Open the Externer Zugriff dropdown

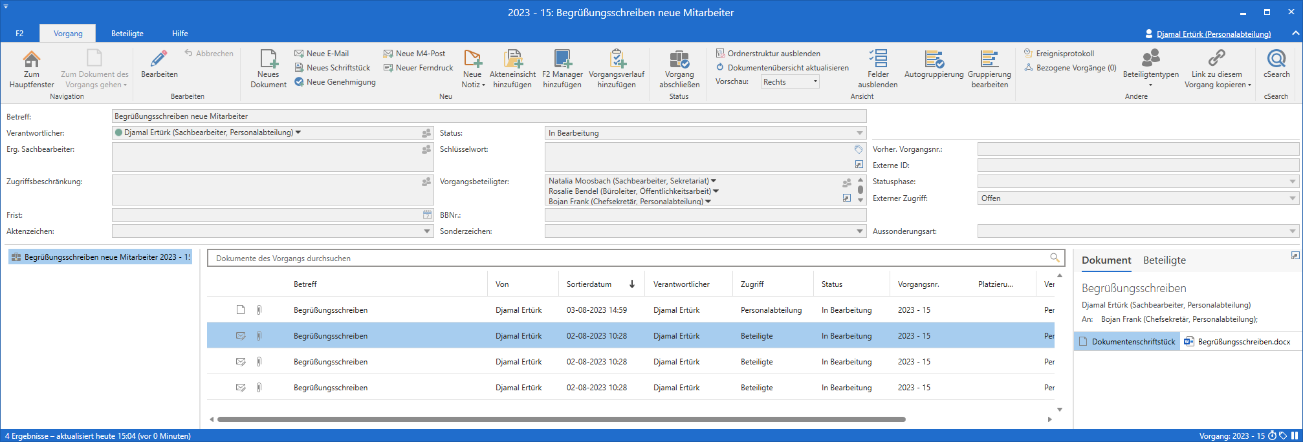[1292, 198]
